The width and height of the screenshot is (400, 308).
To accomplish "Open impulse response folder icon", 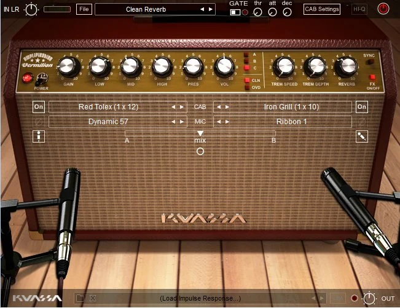I will [x=80, y=298].
